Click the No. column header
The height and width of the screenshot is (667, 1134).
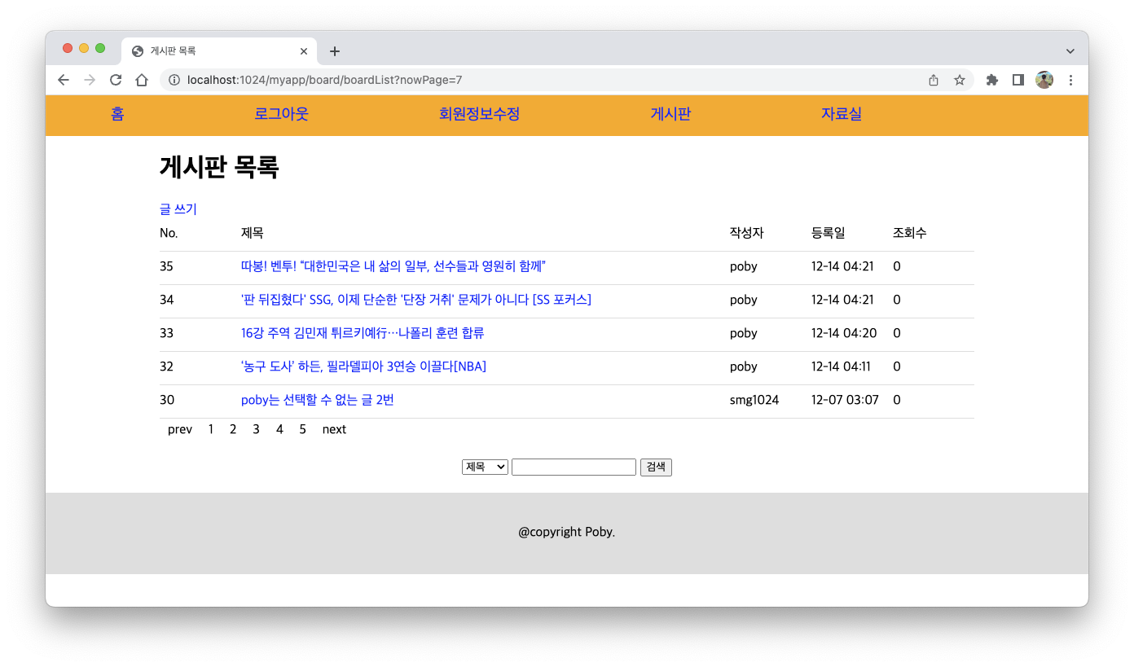pyautogui.click(x=169, y=233)
